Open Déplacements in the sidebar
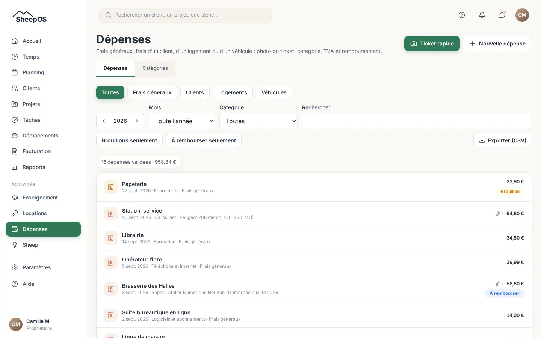Screen dimensions: 541x338 pyautogui.click(x=43, y=136)
